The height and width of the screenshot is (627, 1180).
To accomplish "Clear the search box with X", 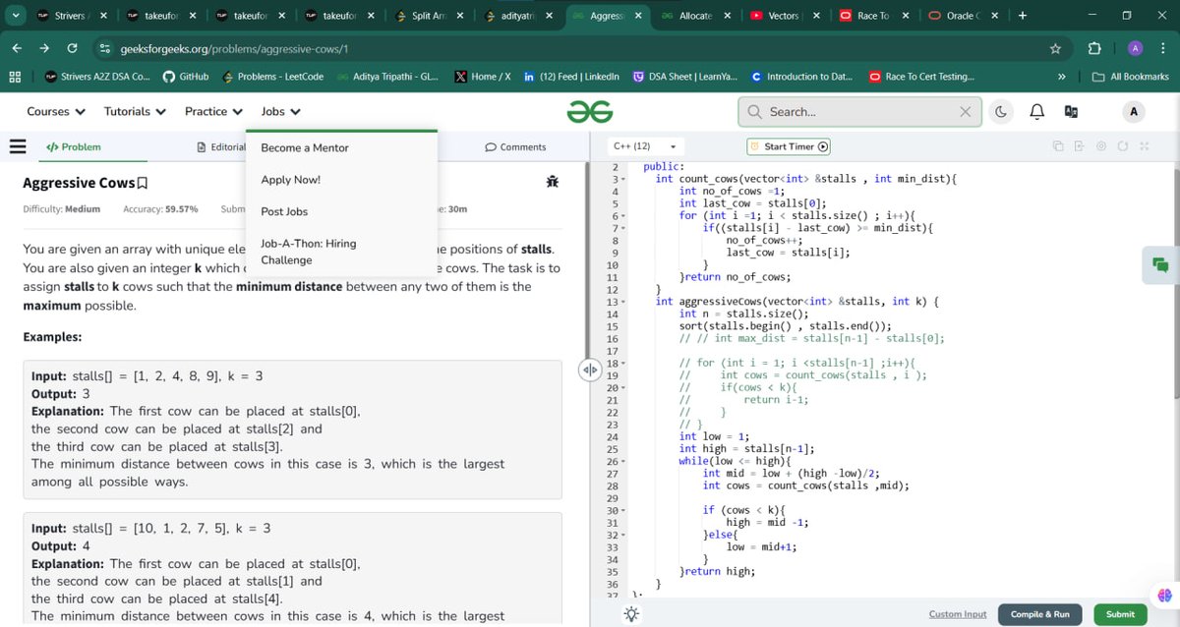I will click(966, 112).
